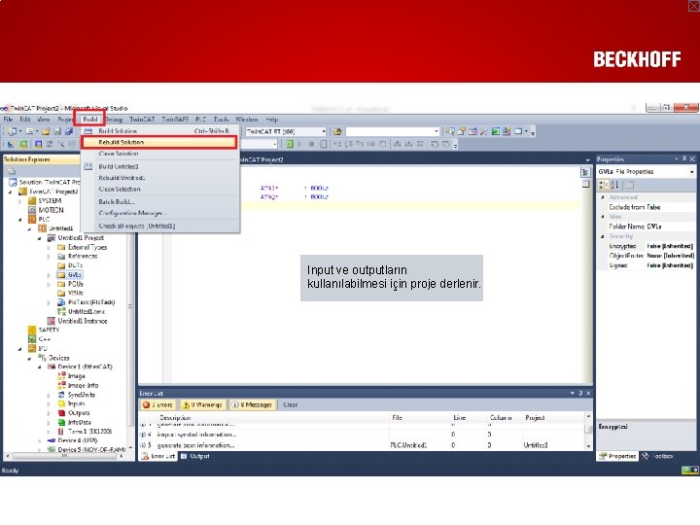Select SAFETY node in Solution Explorer
The image size is (700, 525).
pyautogui.click(x=49, y=330)
